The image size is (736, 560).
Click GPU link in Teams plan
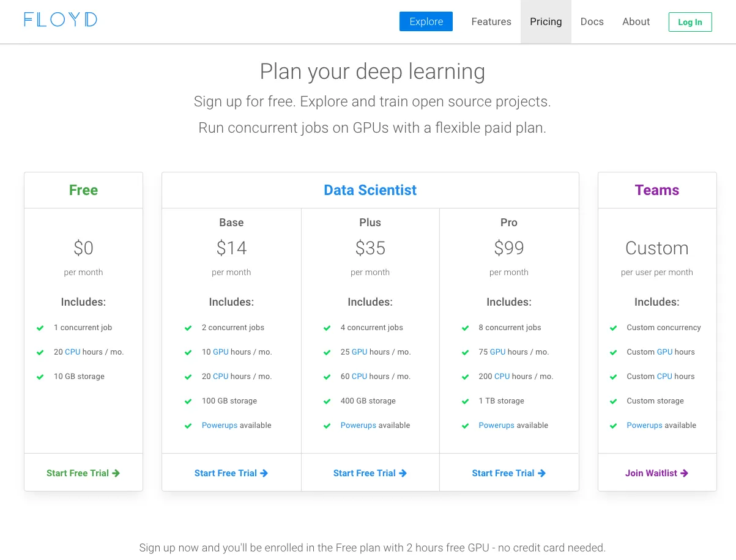tap(664, 352)
